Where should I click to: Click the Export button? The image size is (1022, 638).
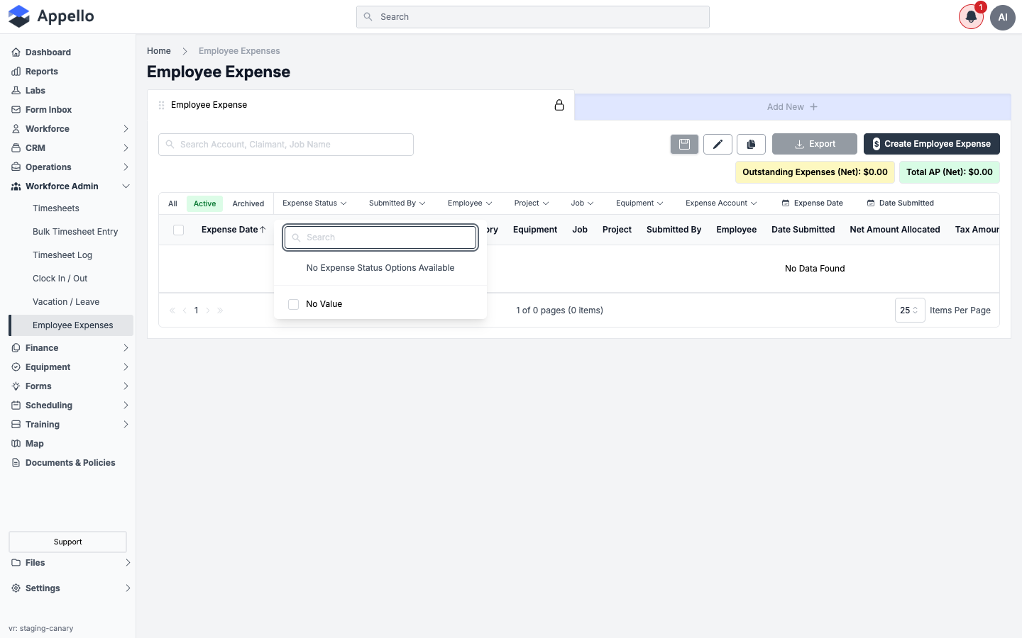(x=814, y=144)
